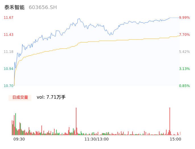
Task: Select the 603656.SH stock code
Action: click(x=43, y=7)
